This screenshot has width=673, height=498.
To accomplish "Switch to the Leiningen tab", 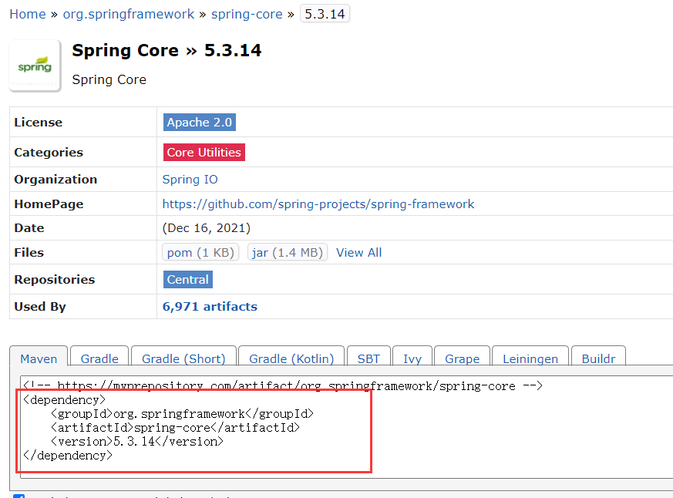I will pos(530,356).
